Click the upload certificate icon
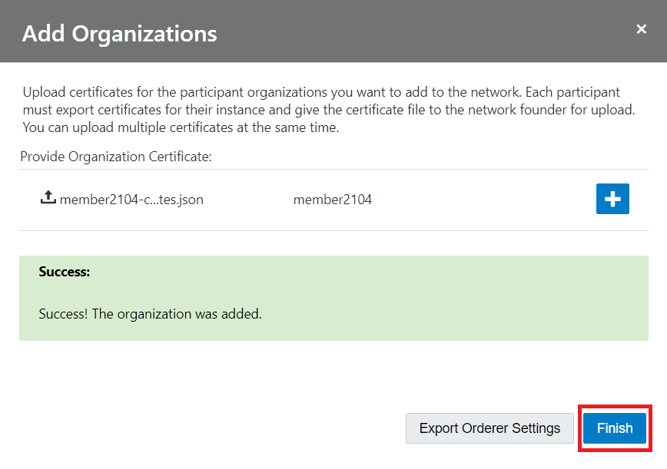Screen dimensions: 667x469 pos(48,198)
